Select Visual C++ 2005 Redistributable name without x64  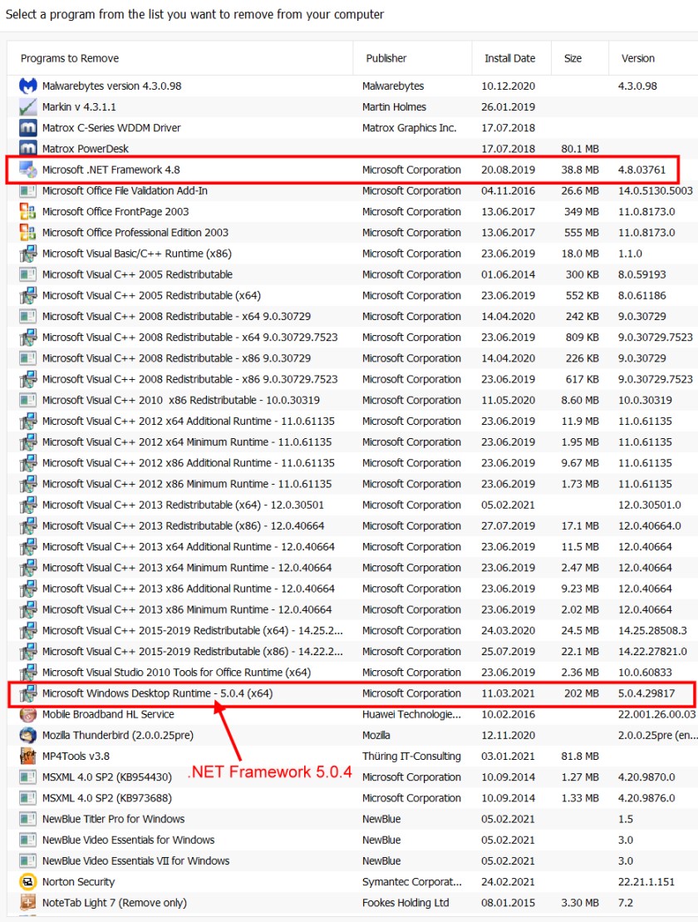pyautogui.click(x=137, y=274)
